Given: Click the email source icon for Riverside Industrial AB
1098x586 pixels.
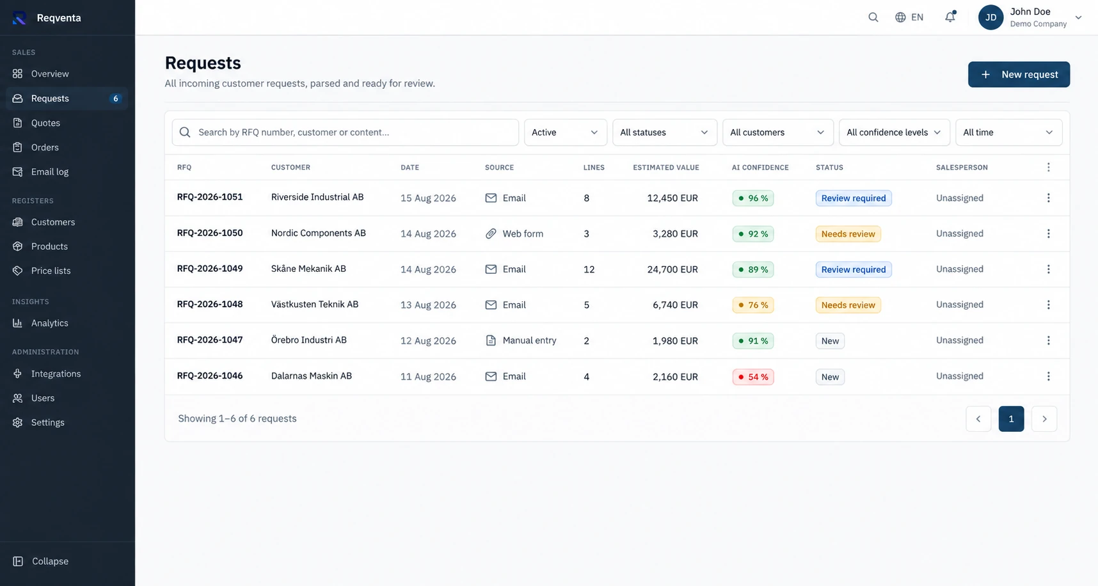Looking at the screenshot, I should click(x=491, y=198).
